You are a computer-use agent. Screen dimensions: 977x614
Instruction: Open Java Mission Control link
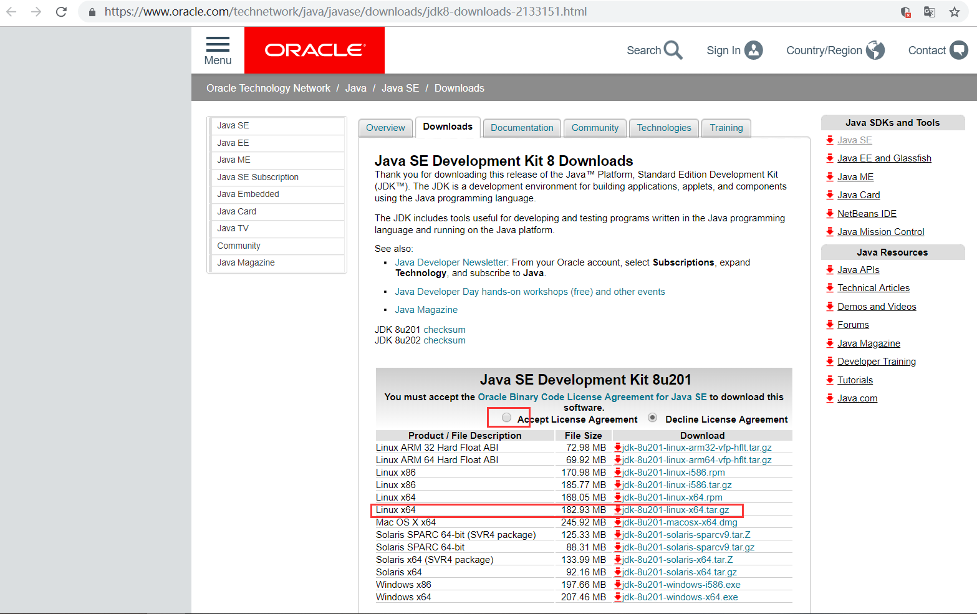(880, 232)
